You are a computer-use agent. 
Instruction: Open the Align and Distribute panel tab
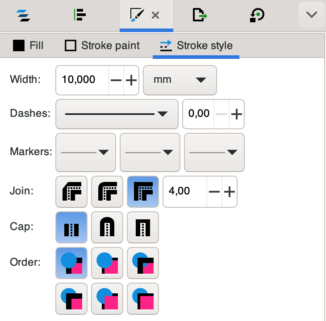tap(80, 15)
